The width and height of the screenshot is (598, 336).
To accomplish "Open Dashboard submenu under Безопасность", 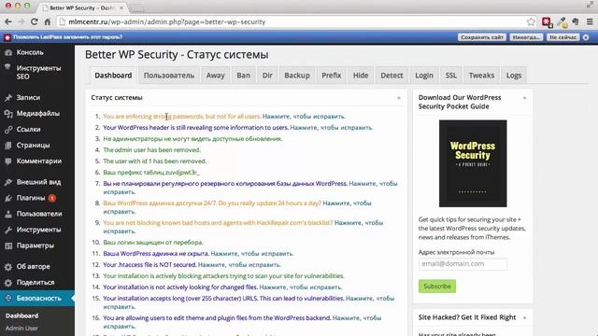I will pyautogui.click(x=21, y=315).
